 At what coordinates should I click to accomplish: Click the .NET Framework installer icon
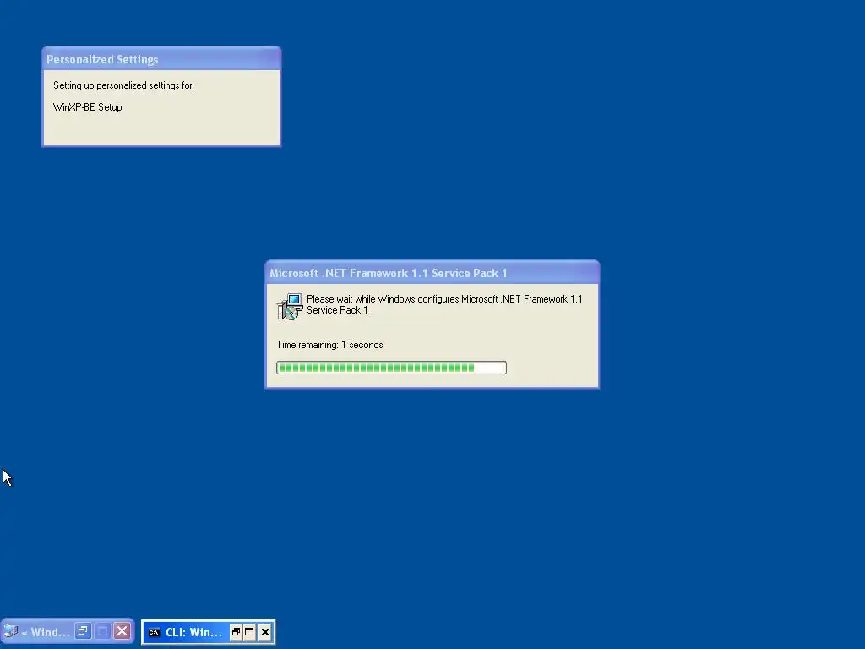(x=290, y=307)
